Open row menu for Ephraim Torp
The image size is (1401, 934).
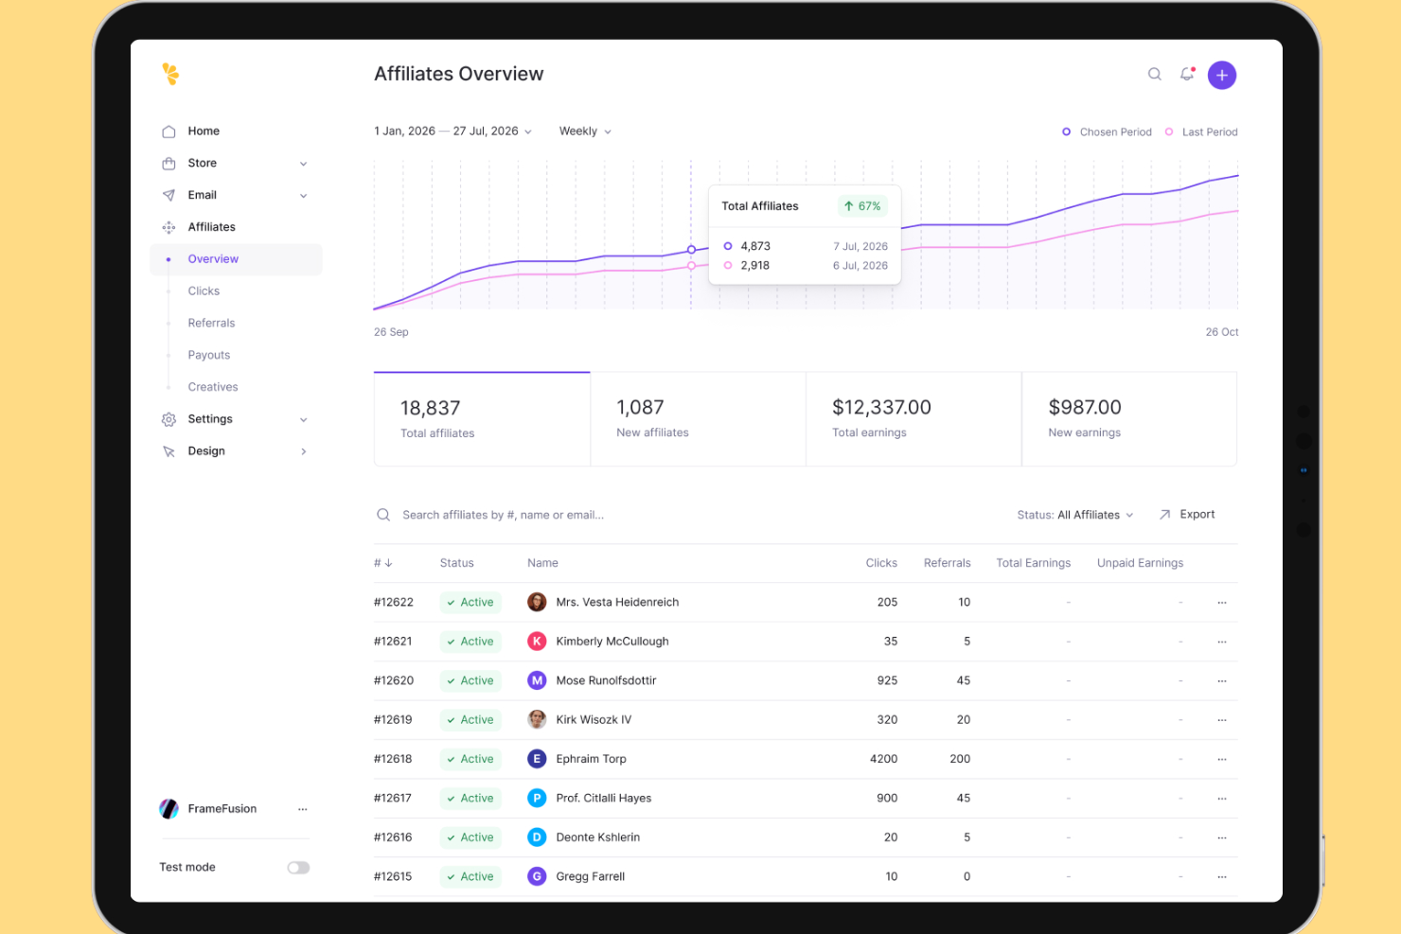tap(1221, 760)
